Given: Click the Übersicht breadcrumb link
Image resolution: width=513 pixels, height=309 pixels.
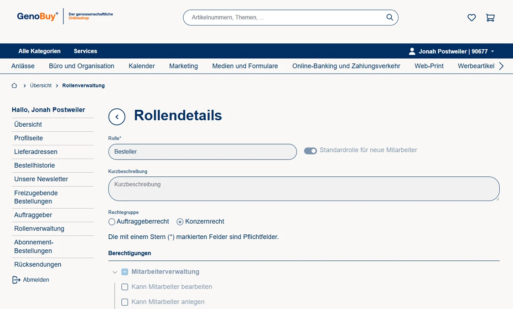Looking at the screenshot, I should [41, 86].
